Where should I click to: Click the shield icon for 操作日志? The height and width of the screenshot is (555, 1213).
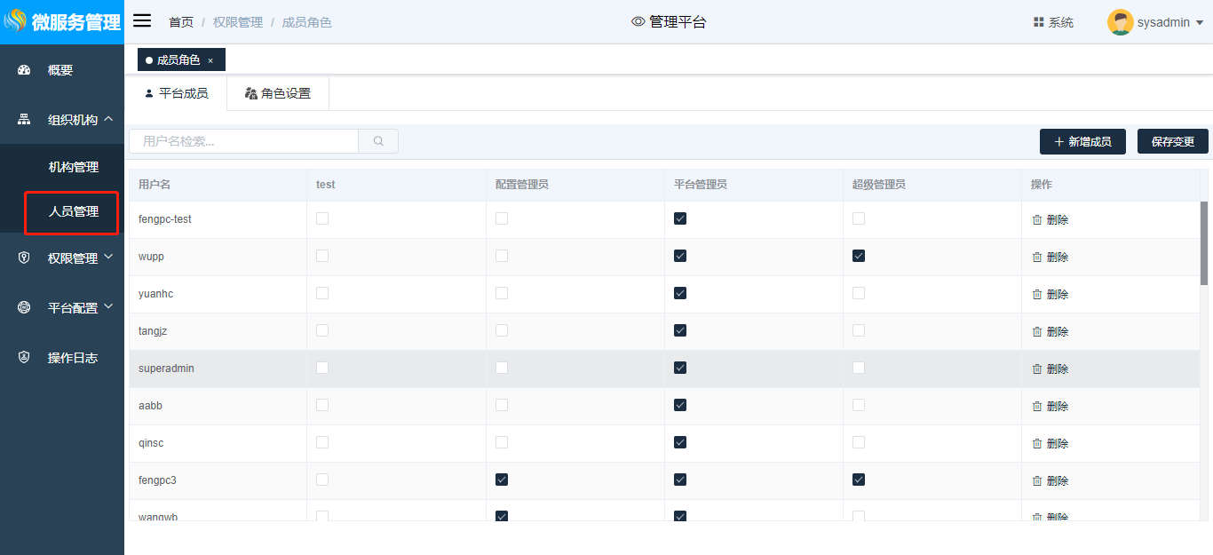[25, 358]
